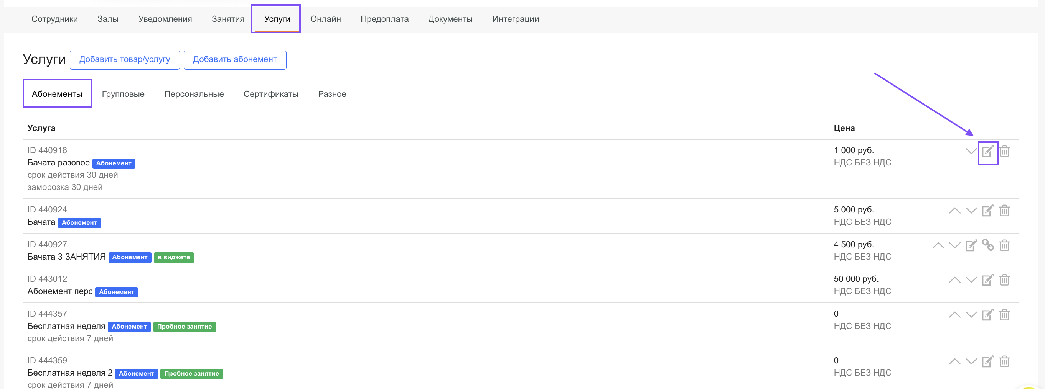The width and height of the screenshot is (1045, 389).
Task: Move Бесплатная неделя up in list
Action: (954, 315)
